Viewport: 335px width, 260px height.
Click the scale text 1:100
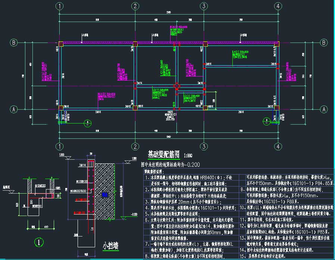(188, 155)
